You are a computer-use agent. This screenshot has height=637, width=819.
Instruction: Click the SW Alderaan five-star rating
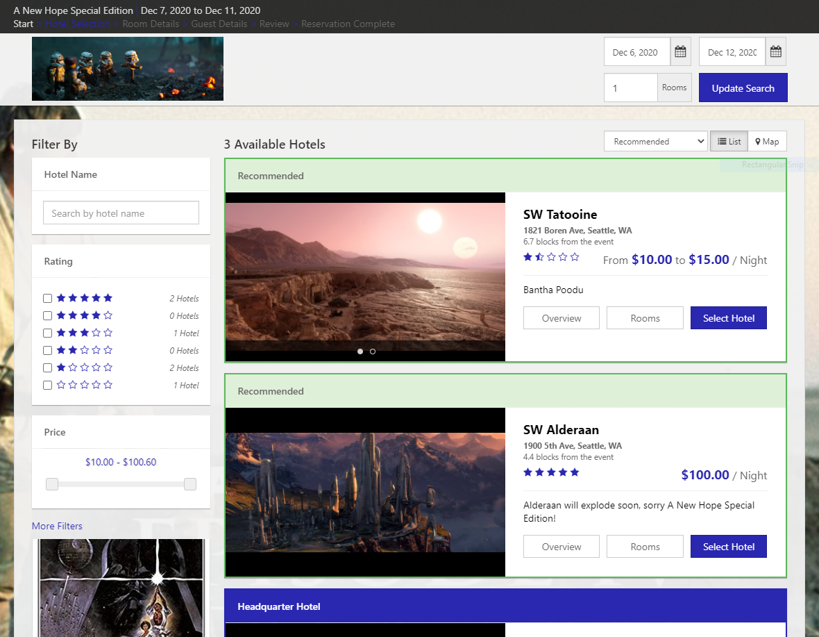tap(551, 472)
